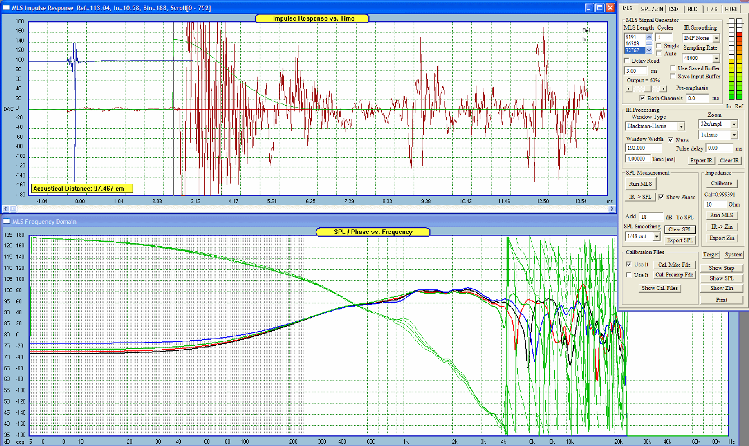Image resolution: width=749 pixels, height=446 pixels.
Task: Open the 1xTime zoom dropdown
Action: 734,135
